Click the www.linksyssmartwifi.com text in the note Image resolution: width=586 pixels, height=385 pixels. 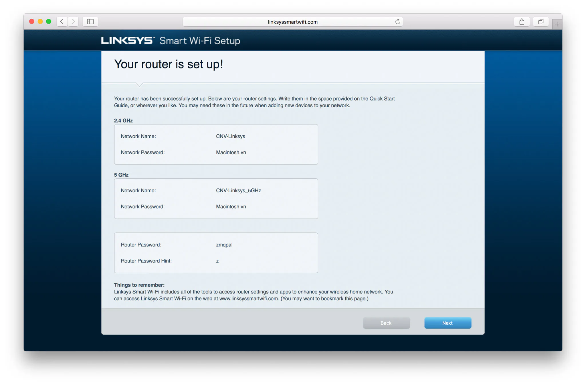248,299
